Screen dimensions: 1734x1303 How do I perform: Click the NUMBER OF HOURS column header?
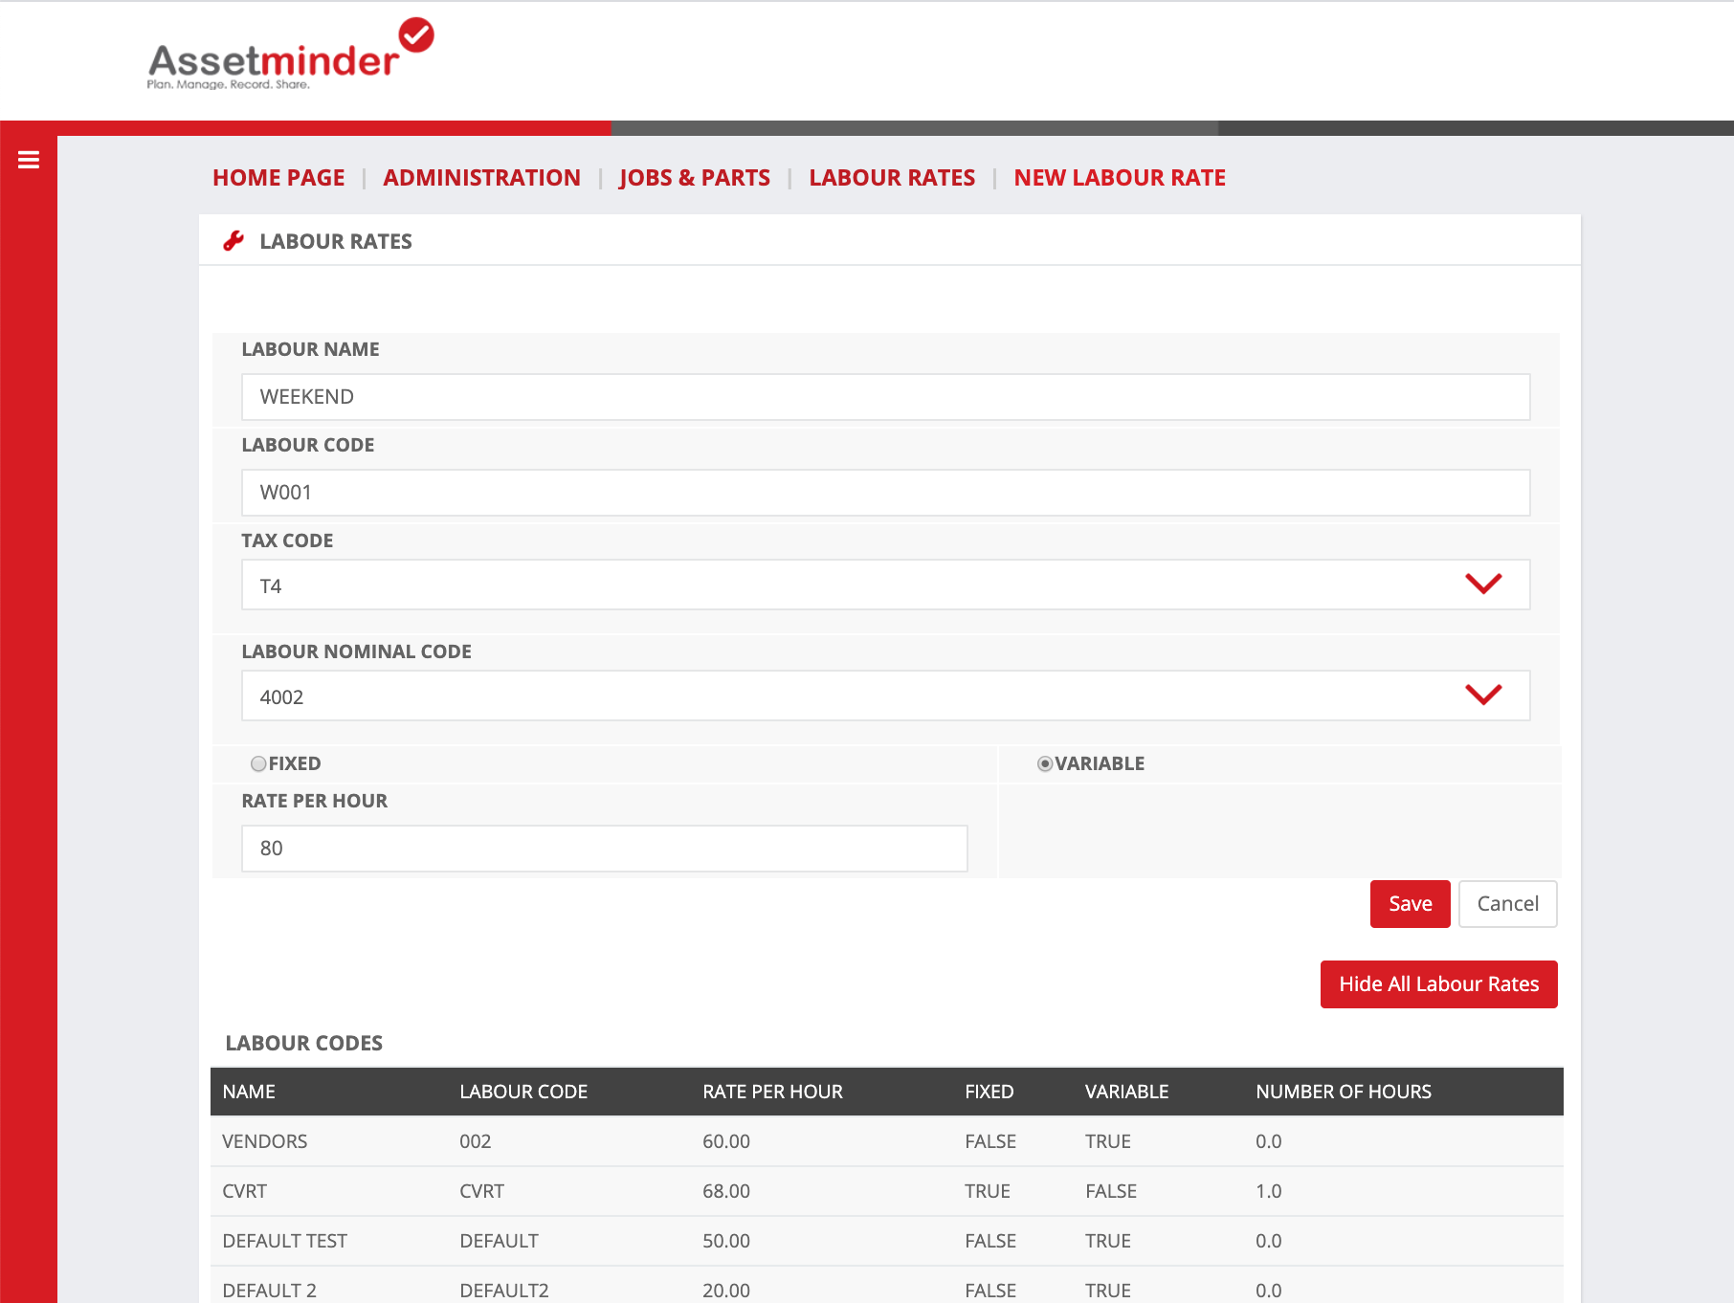(1344, 1092)
